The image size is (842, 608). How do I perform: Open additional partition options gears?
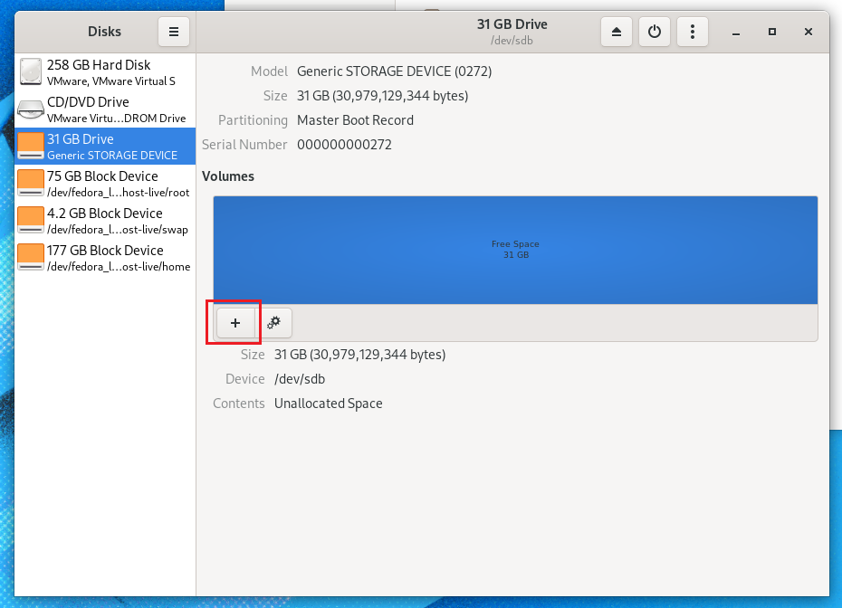tap(274, 322)
